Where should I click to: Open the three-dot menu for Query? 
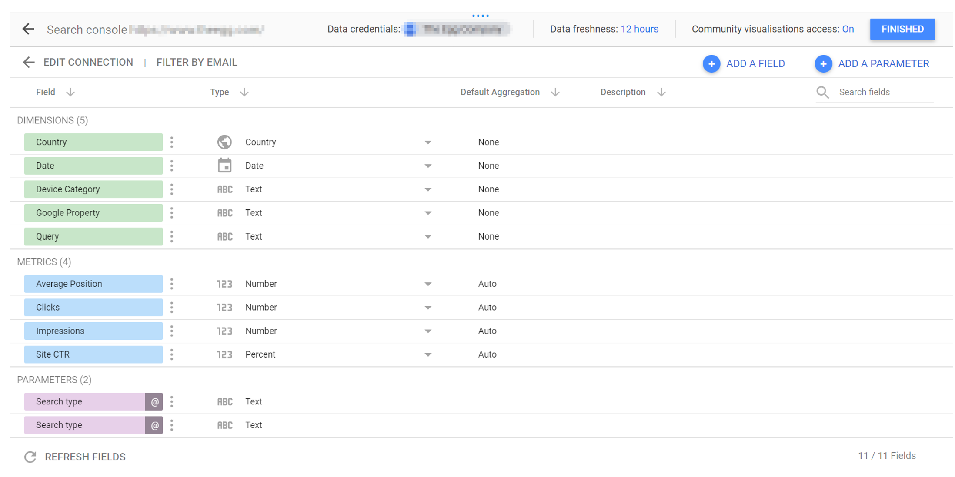(x=172, y=236)
